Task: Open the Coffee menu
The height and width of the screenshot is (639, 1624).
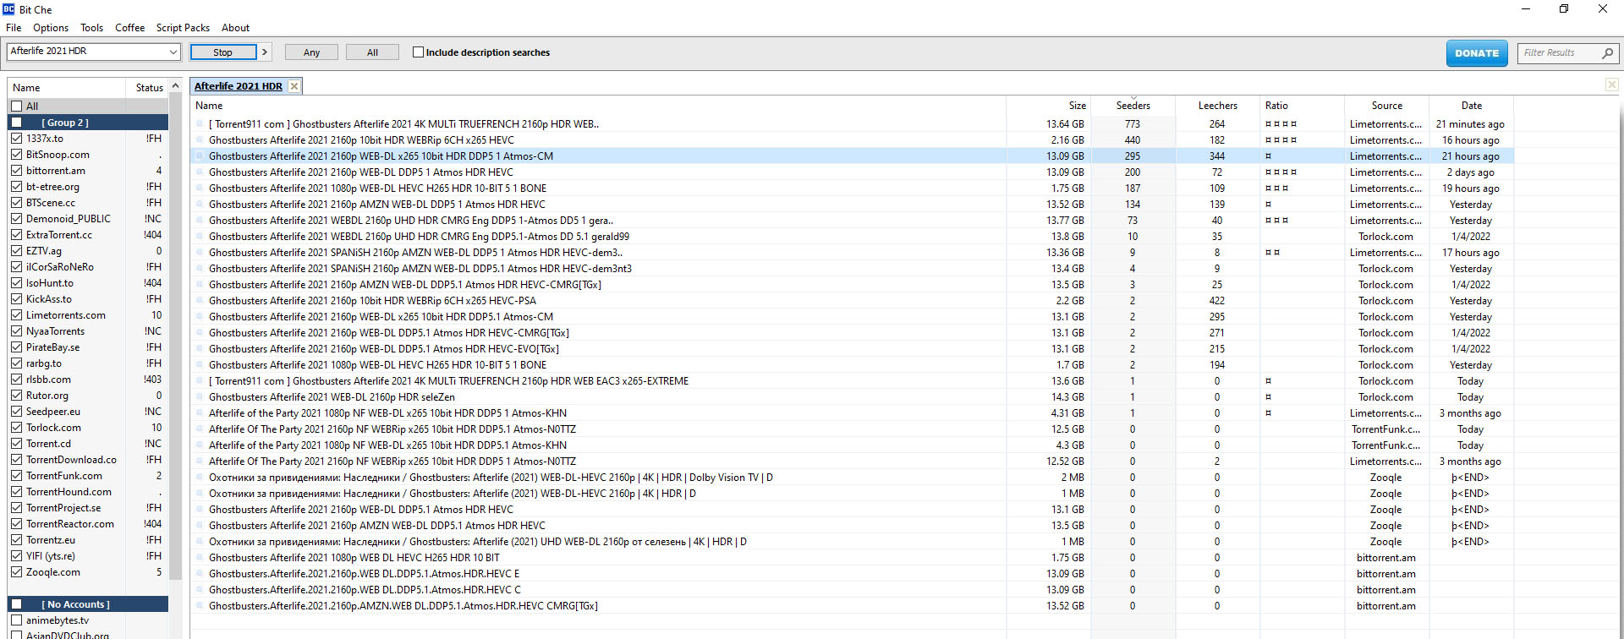Action: point(129,28)
